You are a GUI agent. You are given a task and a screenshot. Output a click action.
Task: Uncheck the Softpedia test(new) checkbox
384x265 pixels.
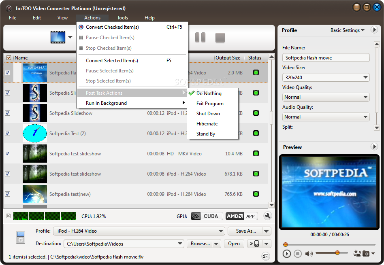[x=8, y=194]
